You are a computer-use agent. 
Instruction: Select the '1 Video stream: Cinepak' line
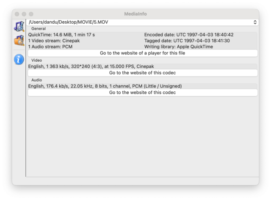[x=54, y=41]
